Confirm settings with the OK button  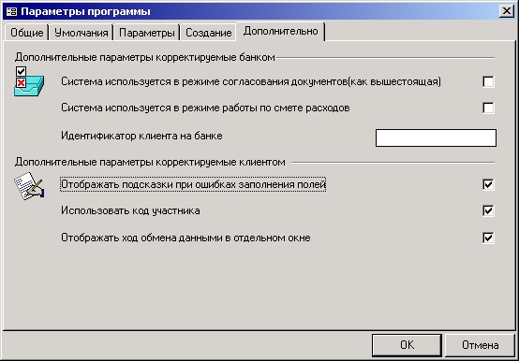pyautogui.click(x=407, y=345)
